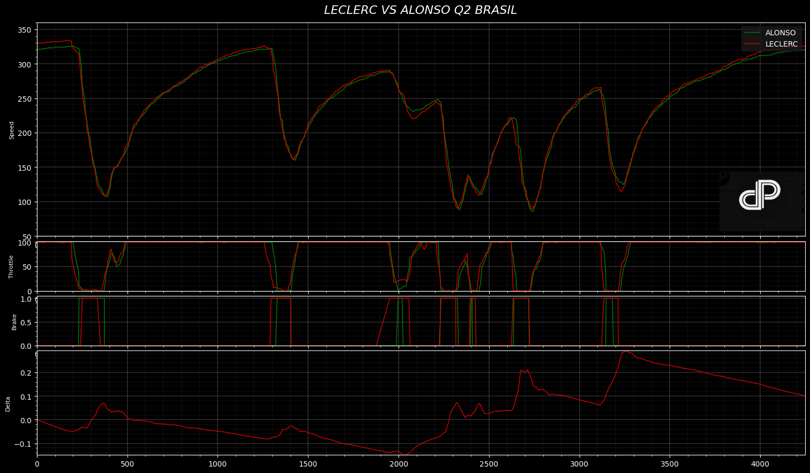Click the Brake y-axis label

click(14, 322)
